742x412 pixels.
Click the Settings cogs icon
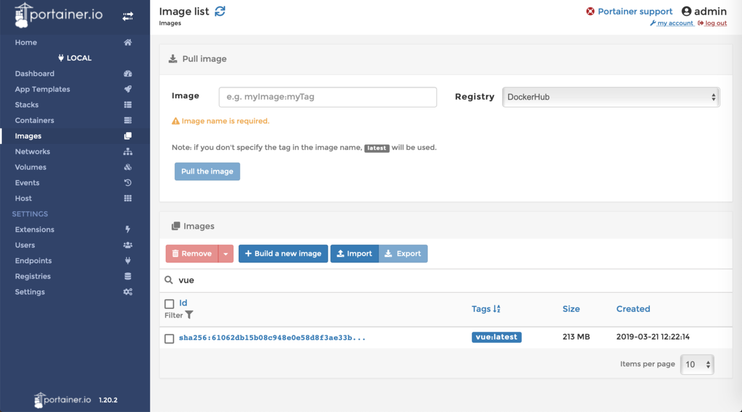[x=127, y=292]
